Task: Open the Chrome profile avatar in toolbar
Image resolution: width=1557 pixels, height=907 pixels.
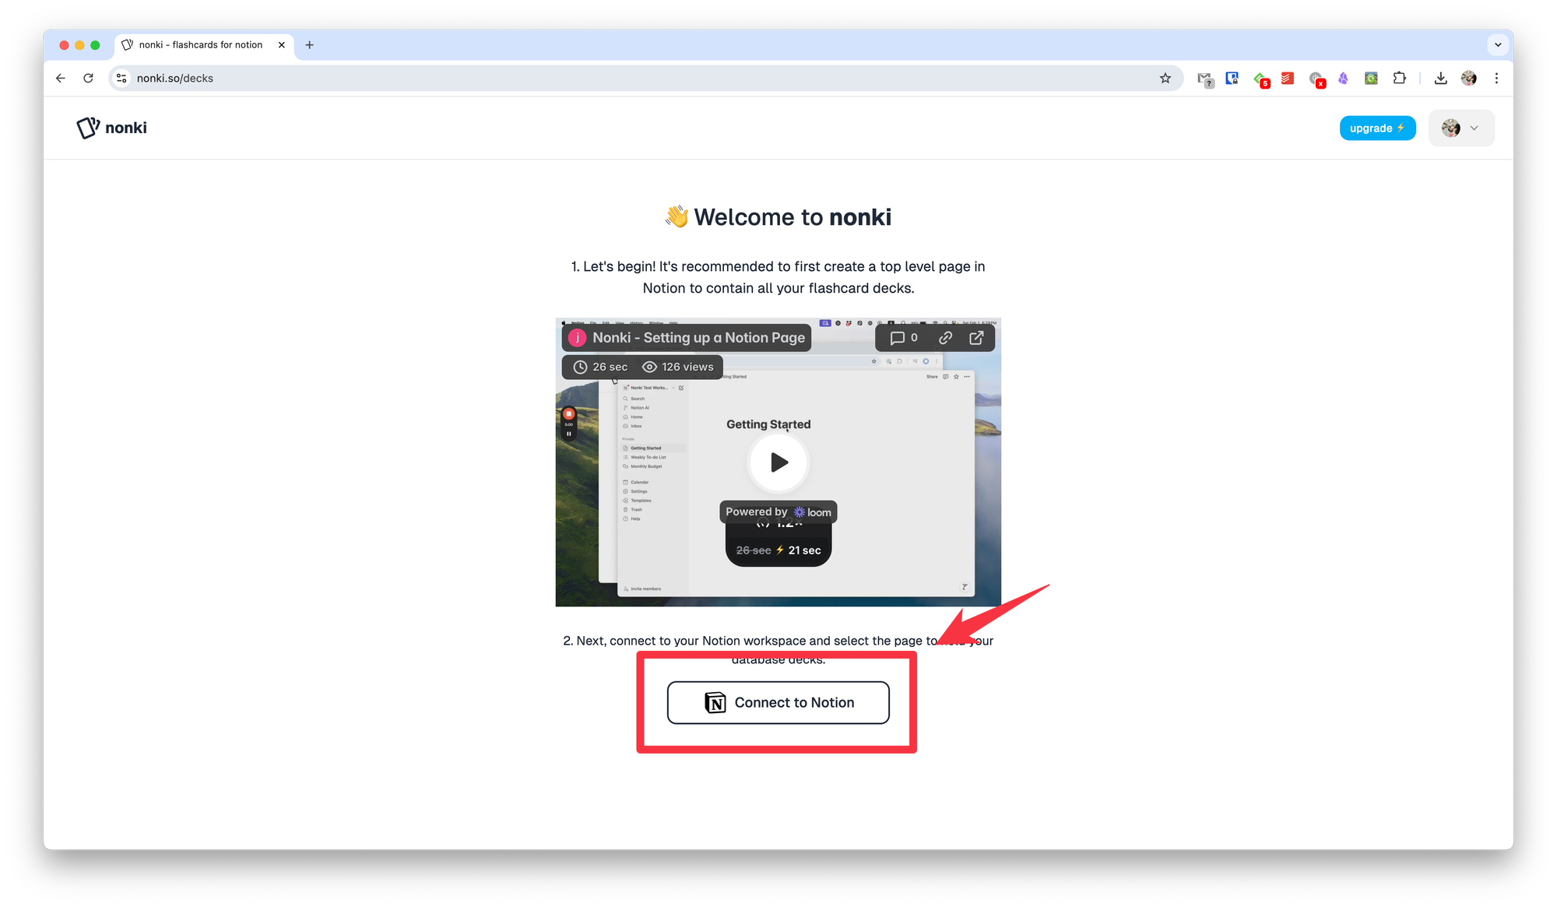Action: (1468, 78)
